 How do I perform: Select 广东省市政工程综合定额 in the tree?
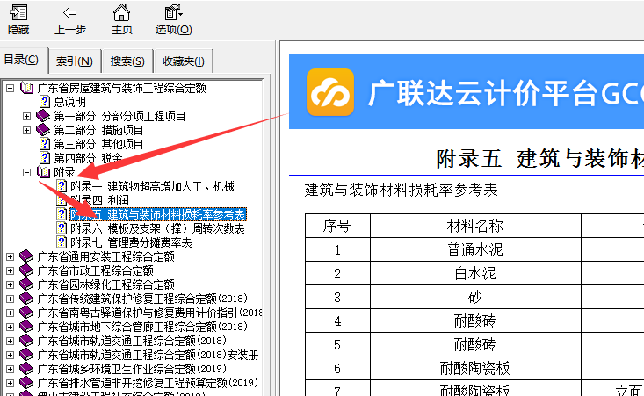(x=95, y=270)
